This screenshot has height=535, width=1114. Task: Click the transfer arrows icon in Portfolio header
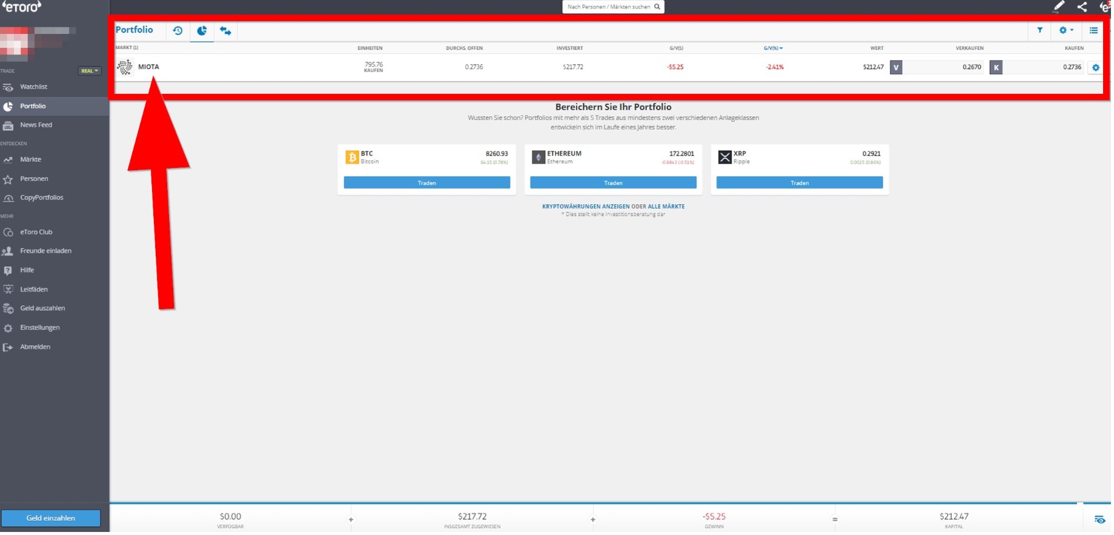(225, 30)
